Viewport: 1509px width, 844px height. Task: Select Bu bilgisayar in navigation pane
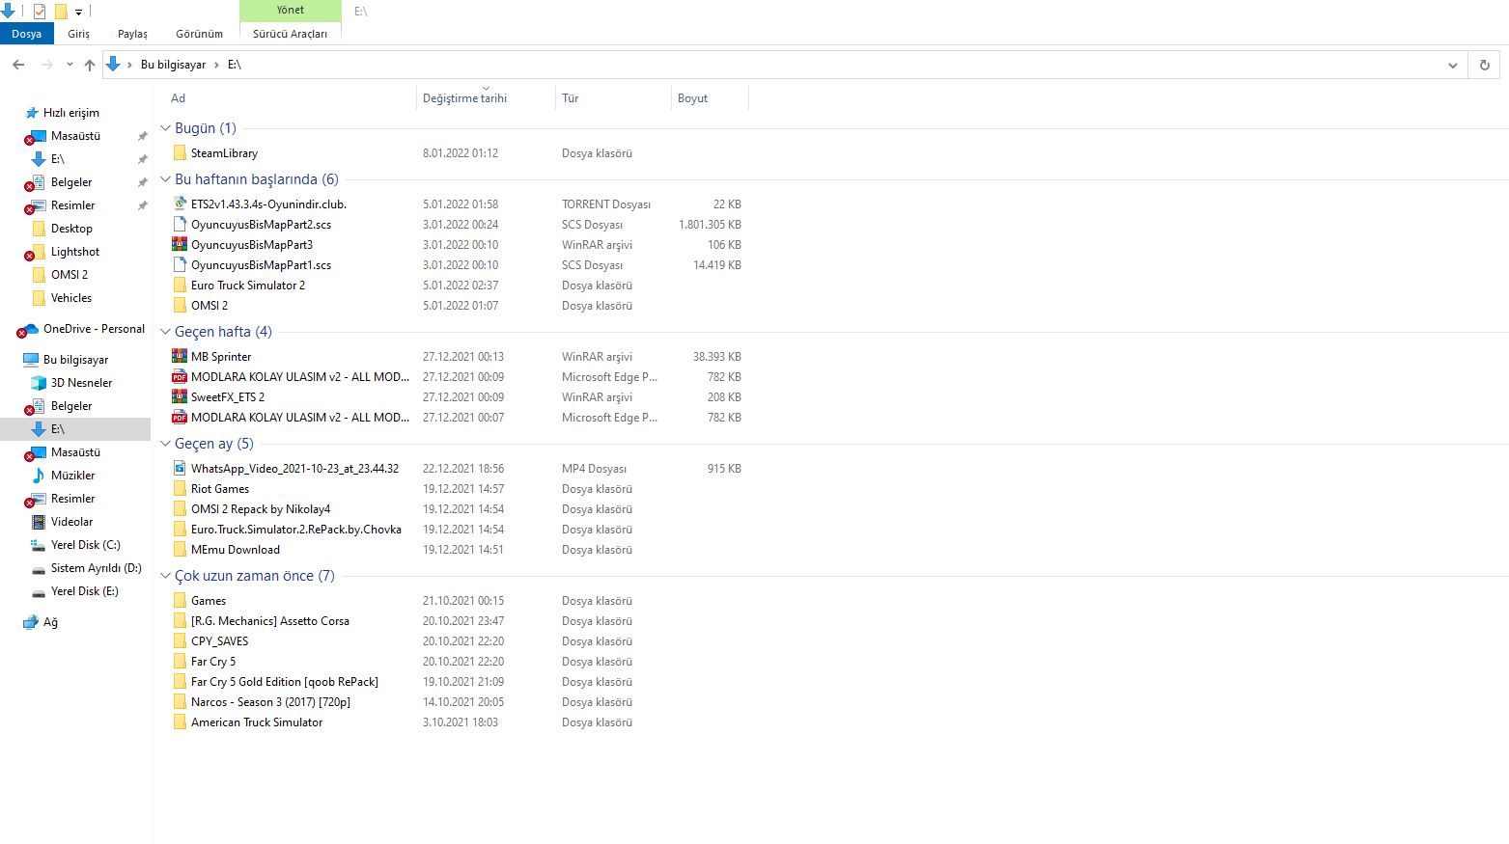(75, 360)
